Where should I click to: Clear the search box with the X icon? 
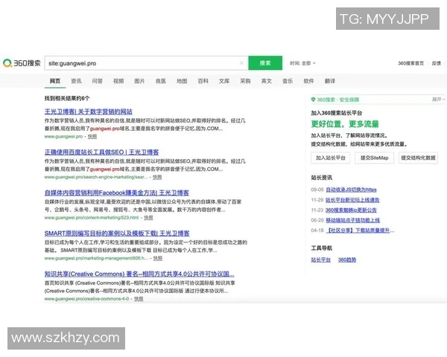[x=241, y=63]
